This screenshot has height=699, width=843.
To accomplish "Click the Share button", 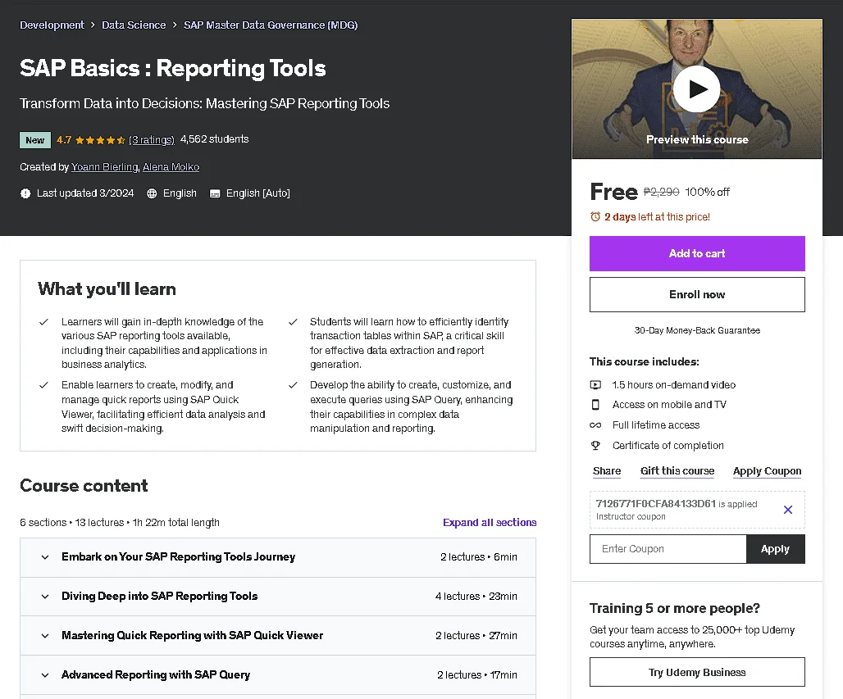I will 607,471.
